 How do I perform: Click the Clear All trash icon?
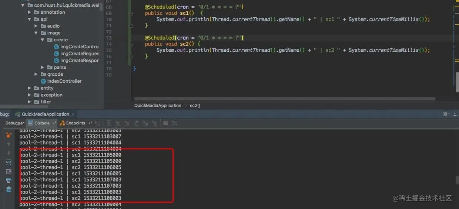9,189
